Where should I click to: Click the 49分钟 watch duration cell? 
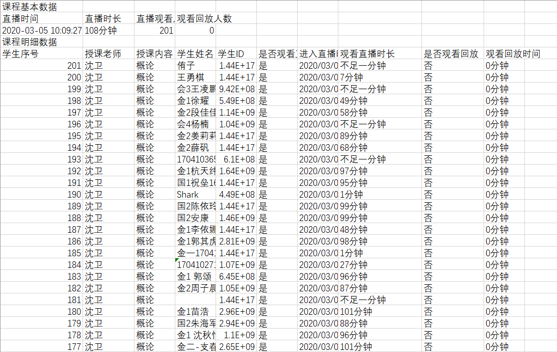click(x=353, y=101)
